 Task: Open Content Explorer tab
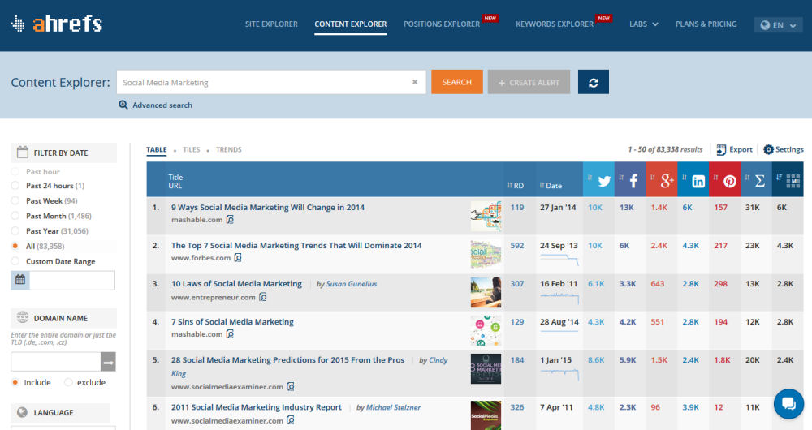pos(351,24)
